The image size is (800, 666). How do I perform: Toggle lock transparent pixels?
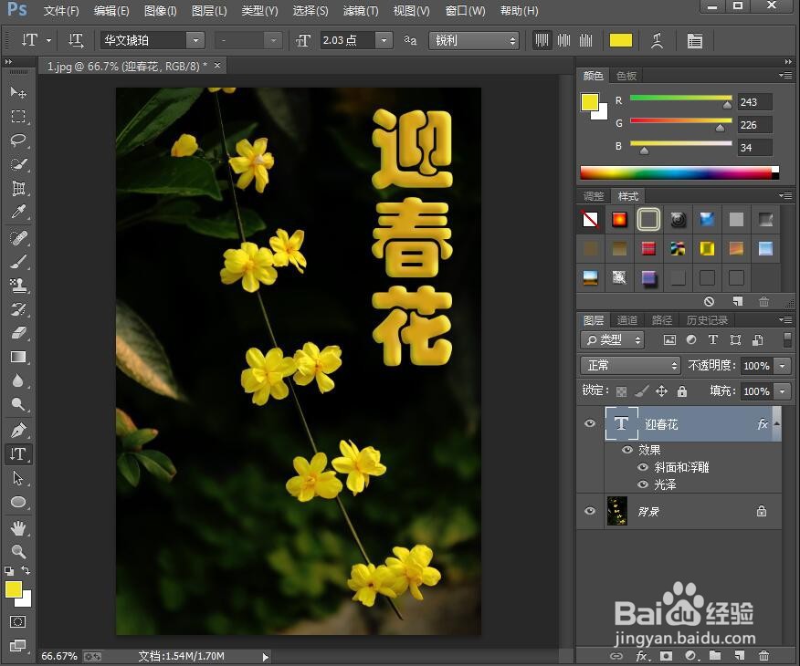pyautogui.click(x=621, y=391)
